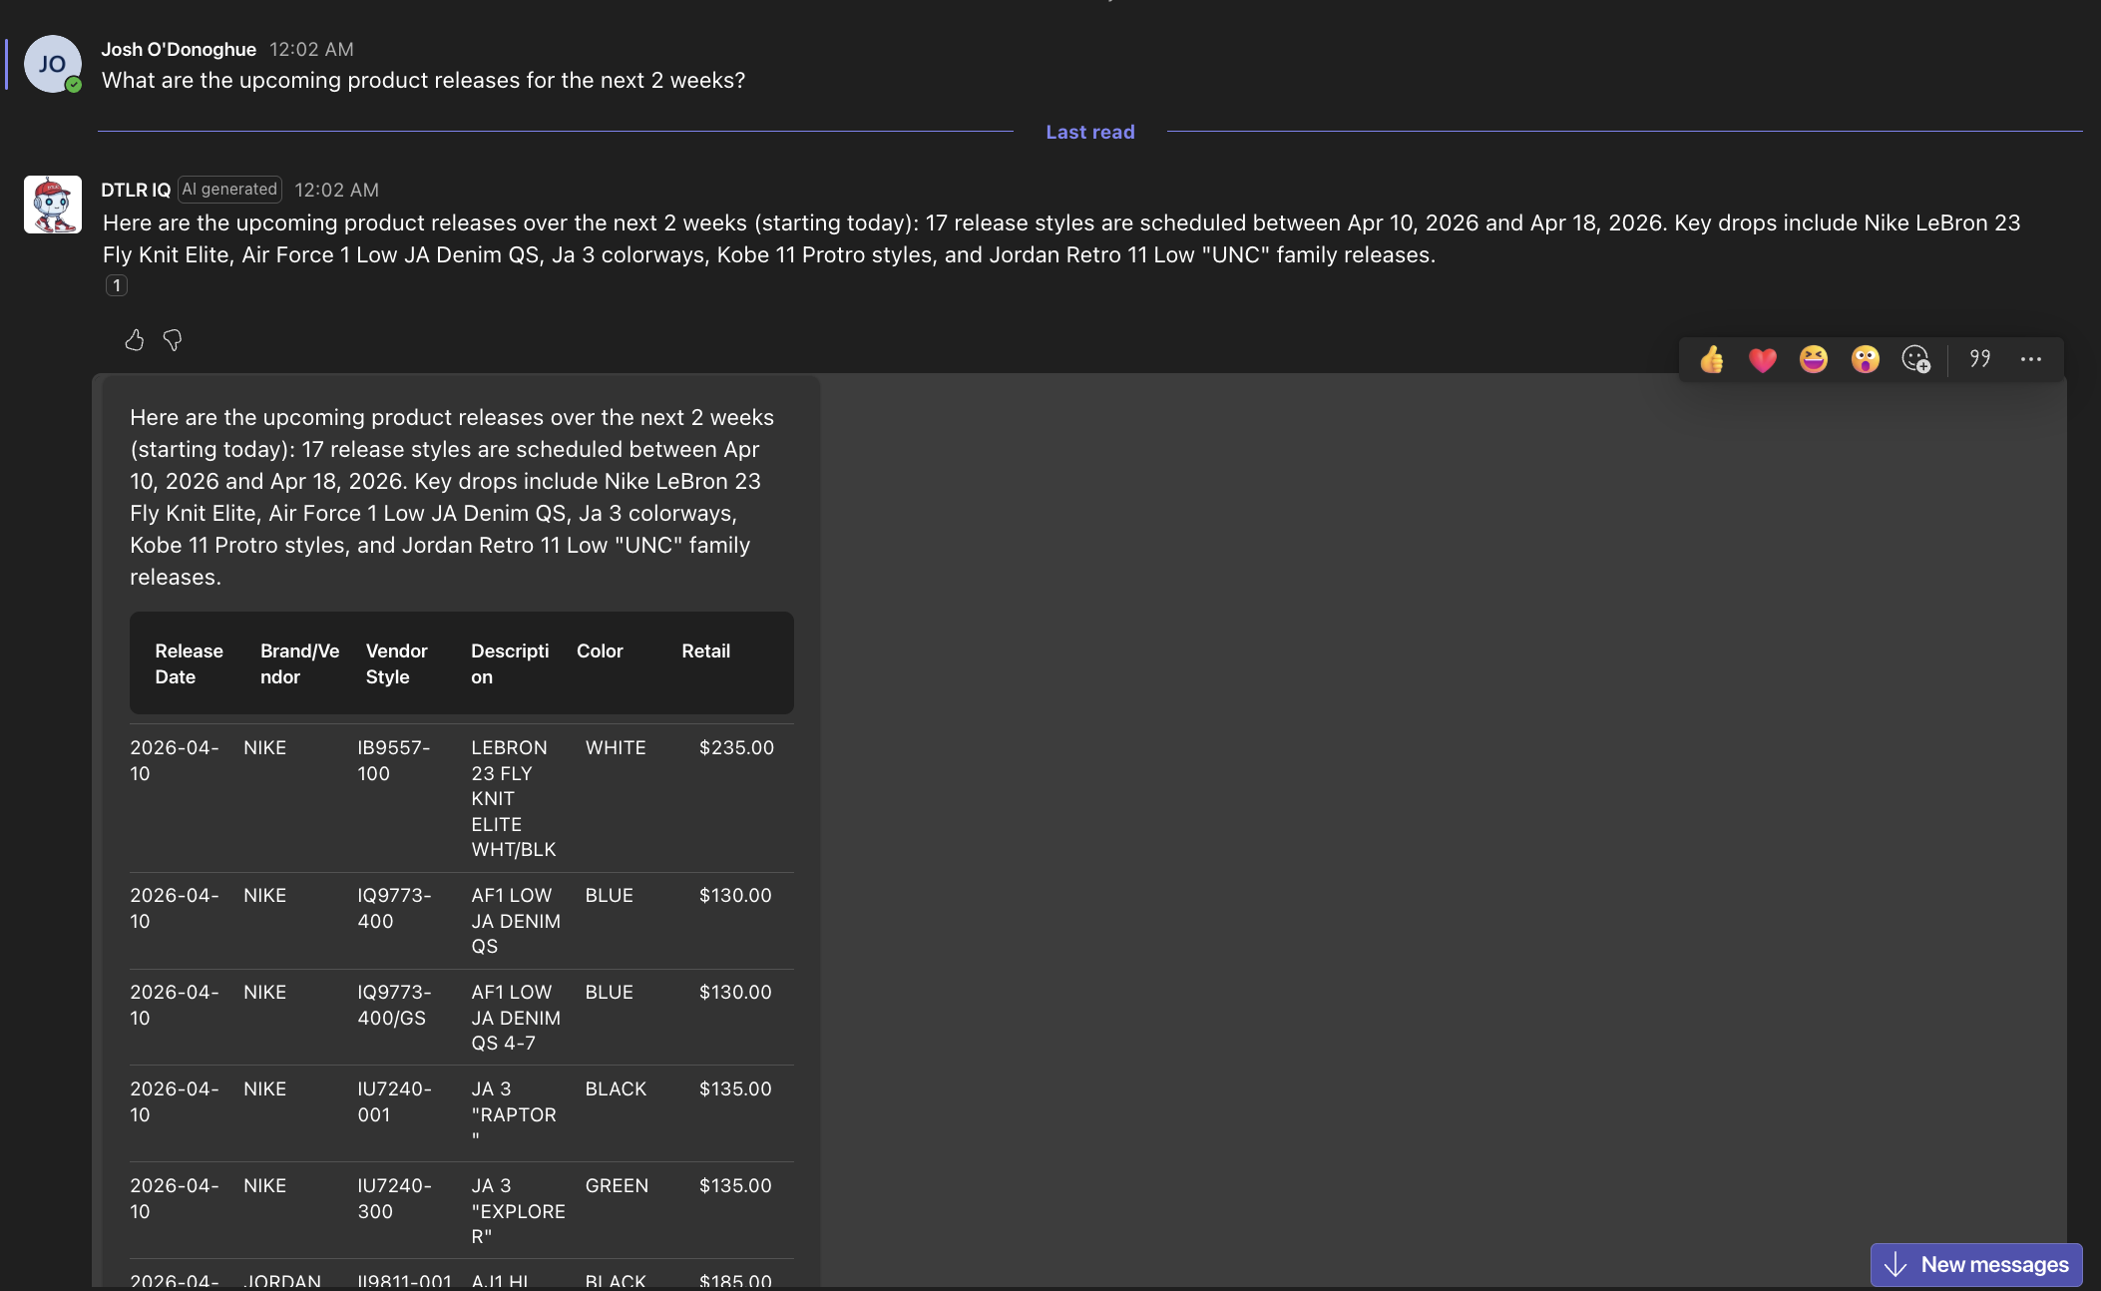2101x1291 pixels.
Task: Click the AI generated label
Action: [229, 190]
